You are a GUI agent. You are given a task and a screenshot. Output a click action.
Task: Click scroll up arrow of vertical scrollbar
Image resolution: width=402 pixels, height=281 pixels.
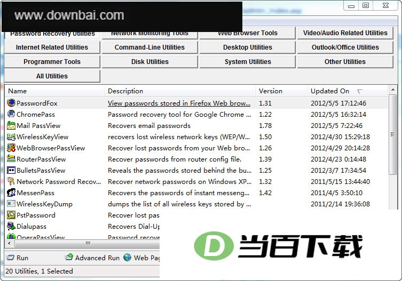pyautogui.click(x=392, y=90)
